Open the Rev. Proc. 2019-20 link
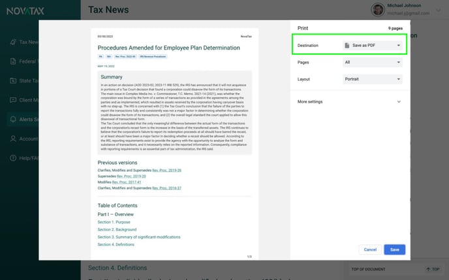 click(x=131, y=176)
